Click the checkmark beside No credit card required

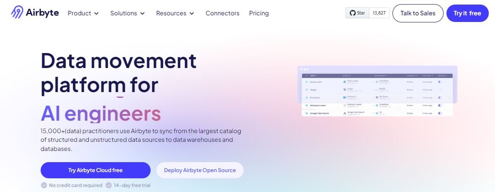44,185
